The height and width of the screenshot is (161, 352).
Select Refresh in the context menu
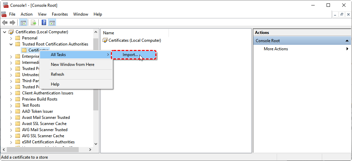point(57,74)
